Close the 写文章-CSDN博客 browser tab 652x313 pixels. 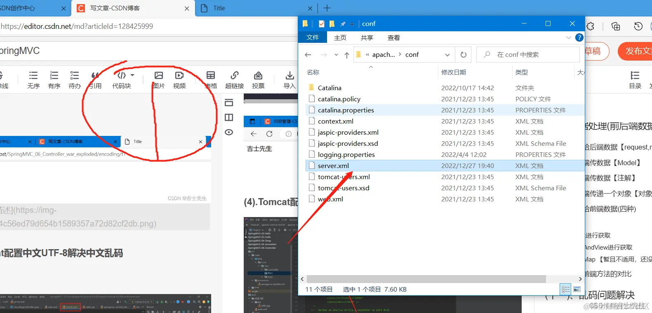click(x=187, y=8)
